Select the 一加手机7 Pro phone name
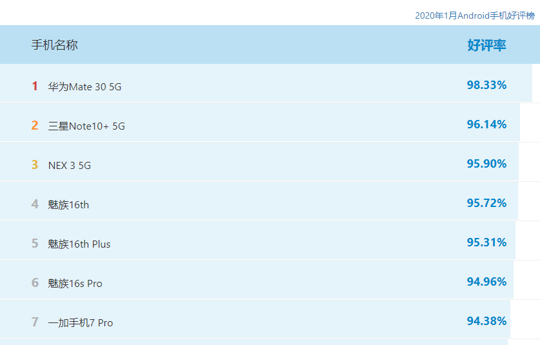Image resolution: width=540 pixels, height=345 pixels. click(x=81, y=322)
